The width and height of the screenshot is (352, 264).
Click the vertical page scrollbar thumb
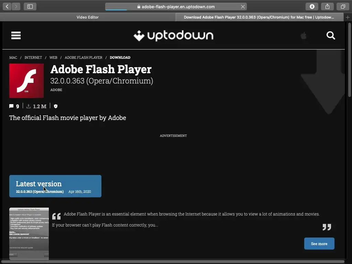click(349, 60)
